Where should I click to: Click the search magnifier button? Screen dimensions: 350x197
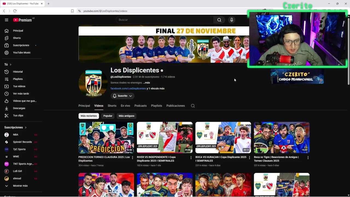point(219,20)
